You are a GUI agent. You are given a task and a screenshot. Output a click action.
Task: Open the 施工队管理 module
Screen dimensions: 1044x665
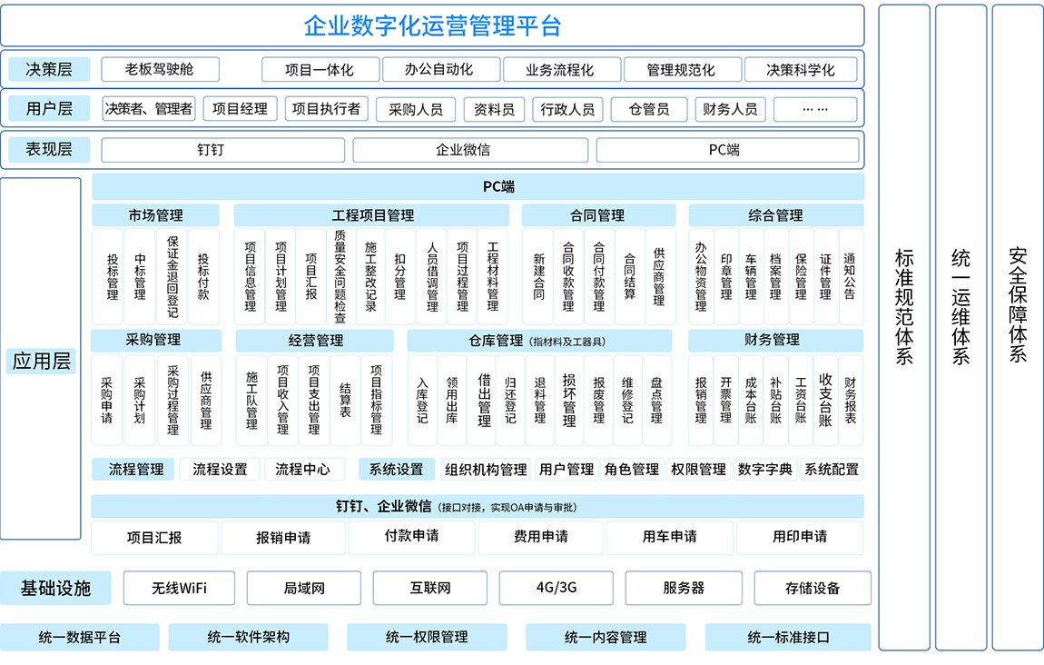[x=251, y=401]
